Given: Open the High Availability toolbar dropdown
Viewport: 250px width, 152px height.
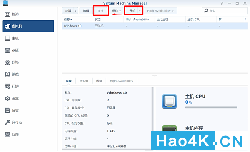Looking at the screenshot, I should (x=160, y=11).
